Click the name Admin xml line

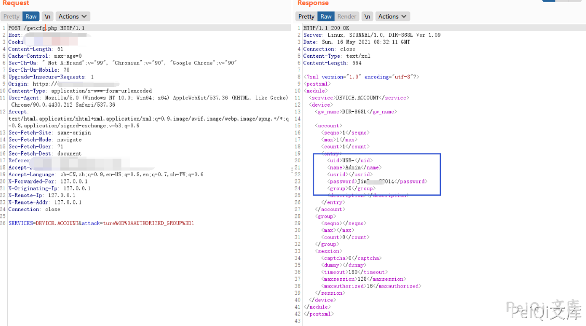click(x=355, y=167)
